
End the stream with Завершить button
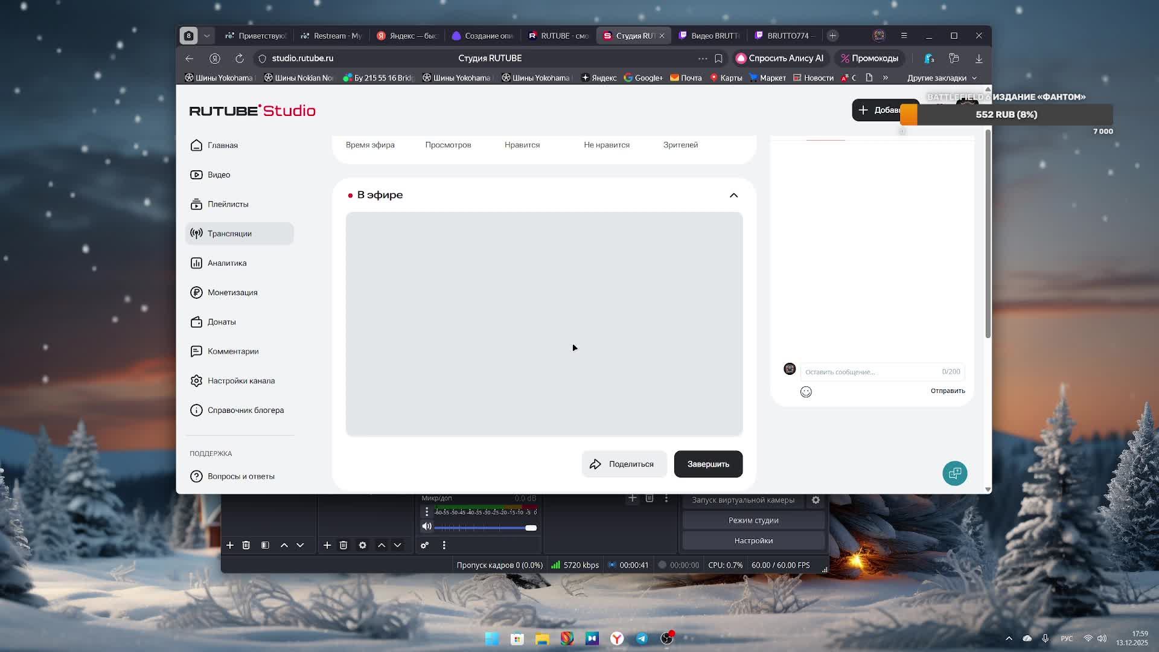[708, 464]
